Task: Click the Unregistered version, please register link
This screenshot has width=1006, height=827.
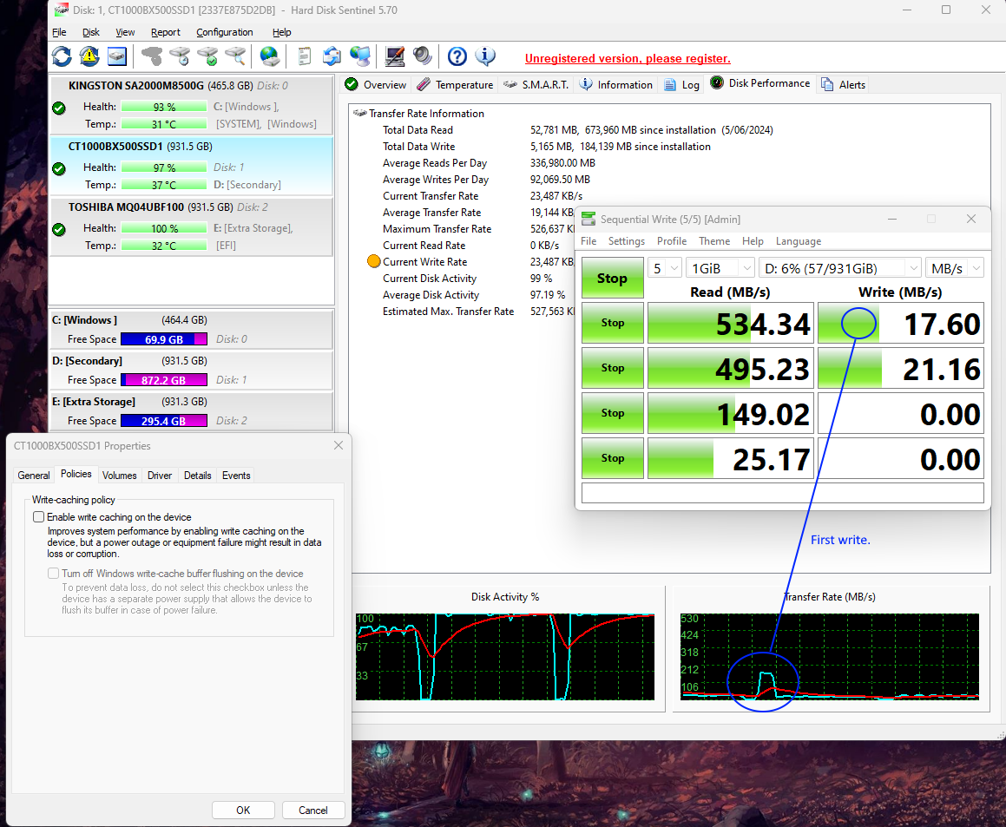Action: 628,58
